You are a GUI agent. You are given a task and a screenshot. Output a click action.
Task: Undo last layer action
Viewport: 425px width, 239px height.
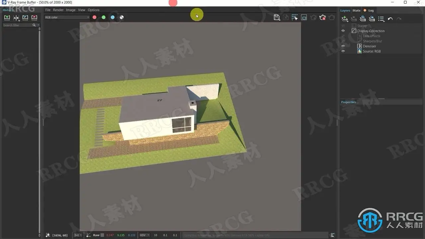[390, 19]
